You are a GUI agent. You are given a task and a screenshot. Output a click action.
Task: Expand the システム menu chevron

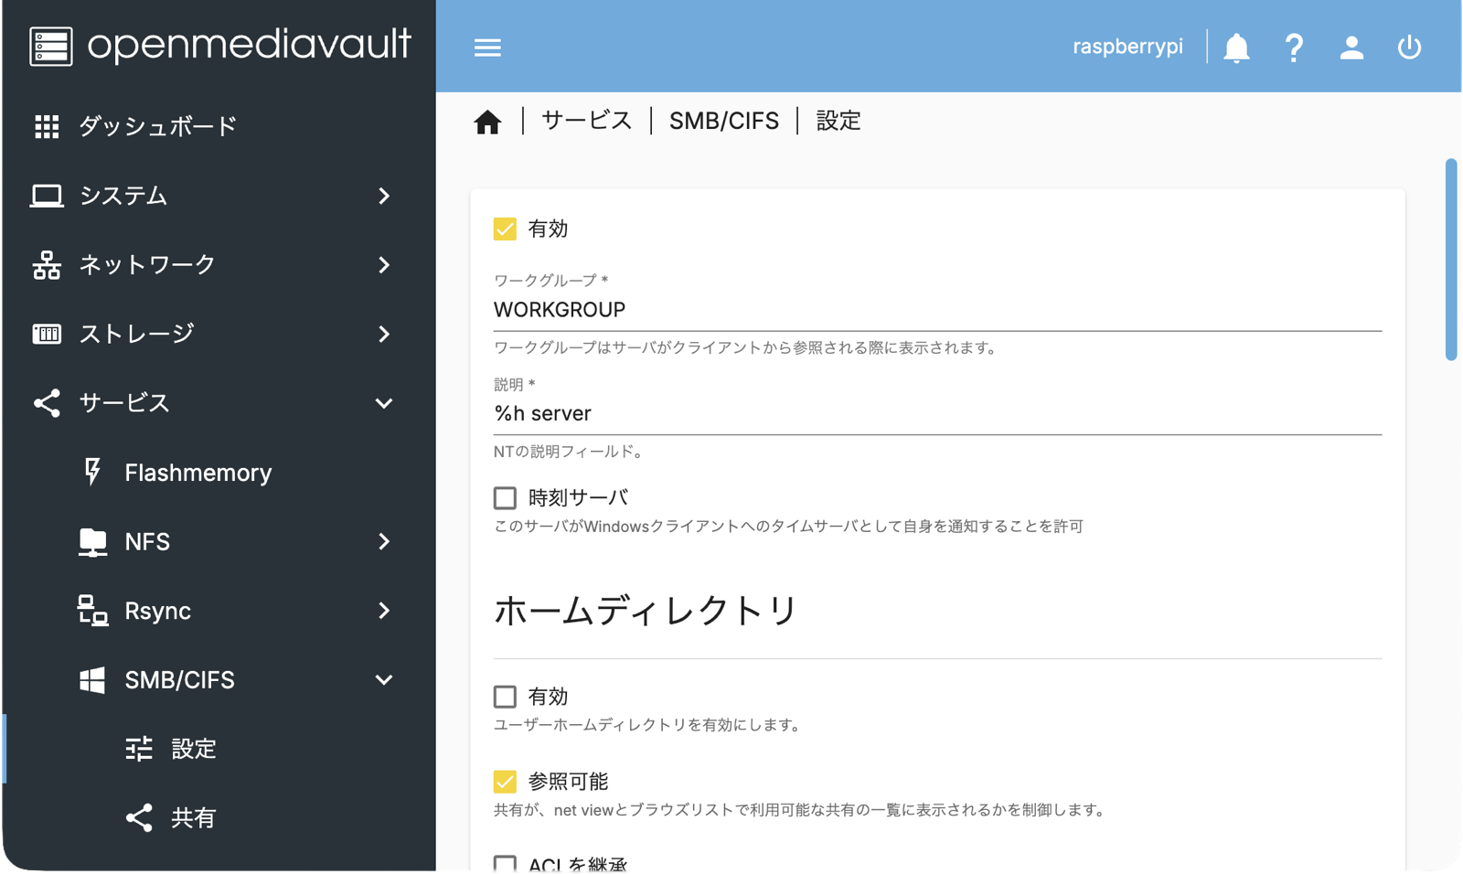tap(384, 196)
